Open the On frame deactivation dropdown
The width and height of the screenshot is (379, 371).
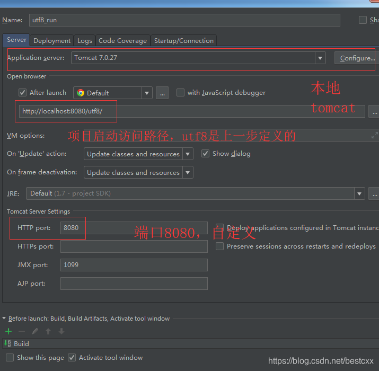point(138,172)
